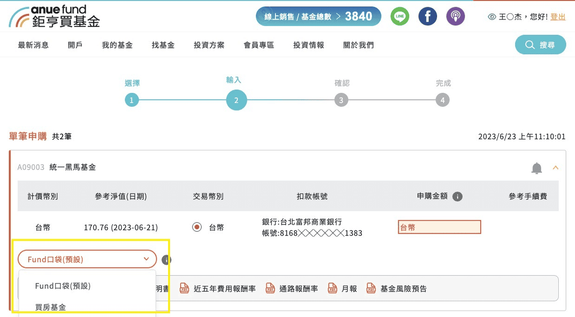Screen dimensions: 575x317
Task: Click 170.76 (2023-06-21) net value
Action: point(121,227)
